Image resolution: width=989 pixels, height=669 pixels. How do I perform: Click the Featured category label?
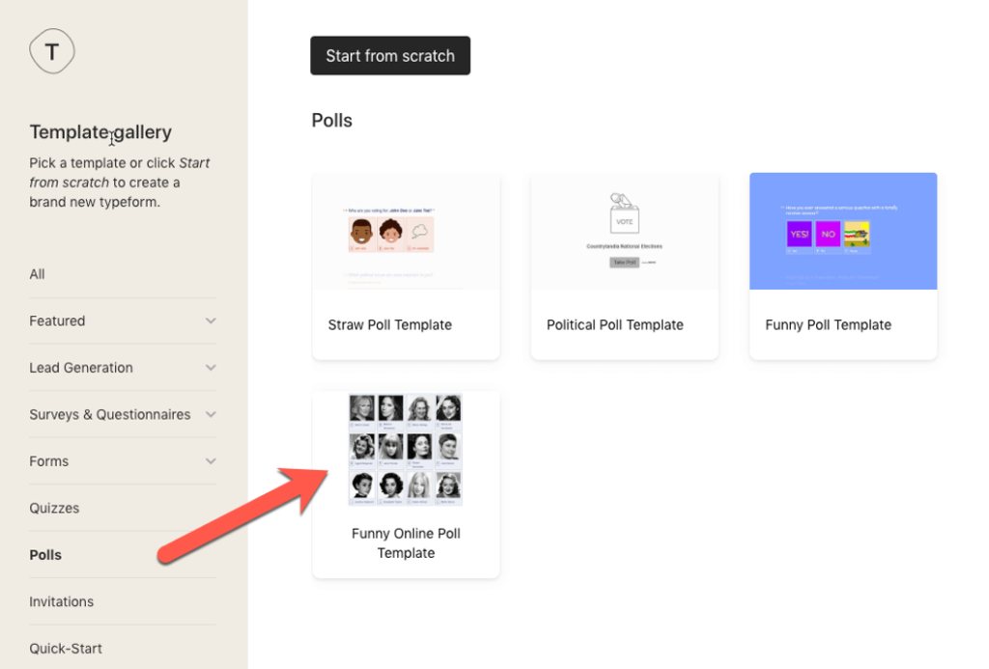click(x=57, y=321)
